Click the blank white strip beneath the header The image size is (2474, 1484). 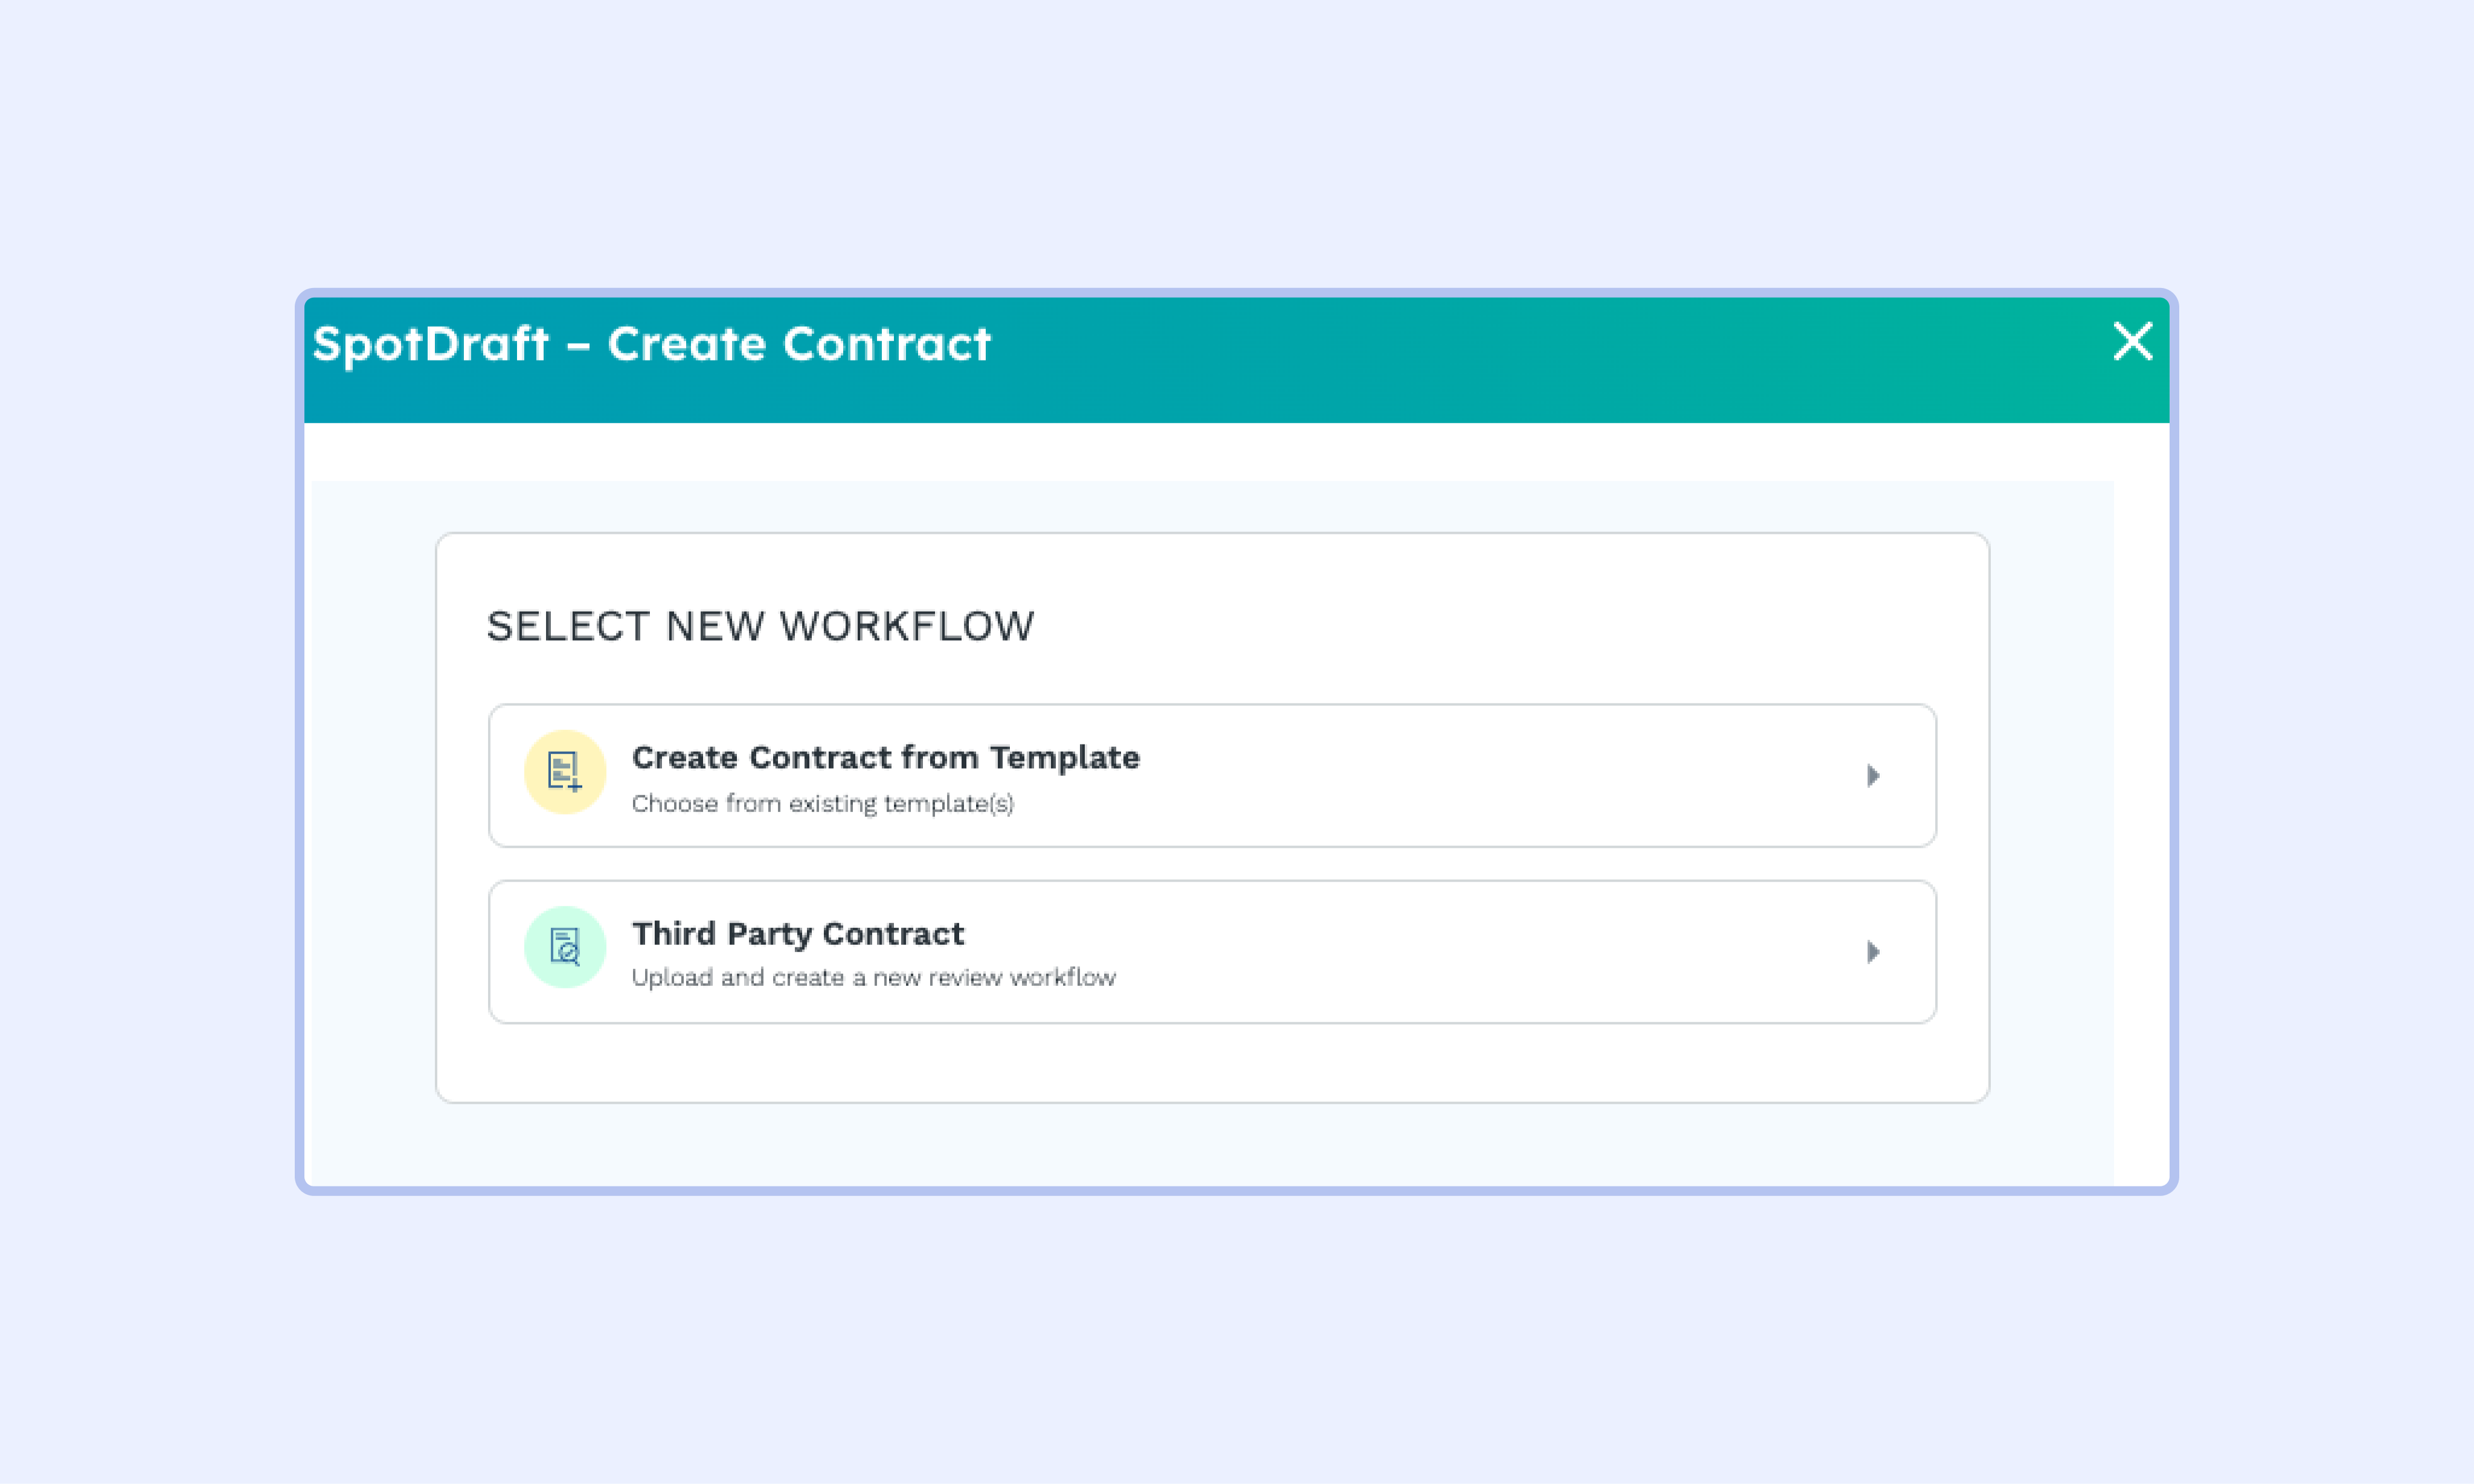pyautogui.click(x=1201, y=451)
